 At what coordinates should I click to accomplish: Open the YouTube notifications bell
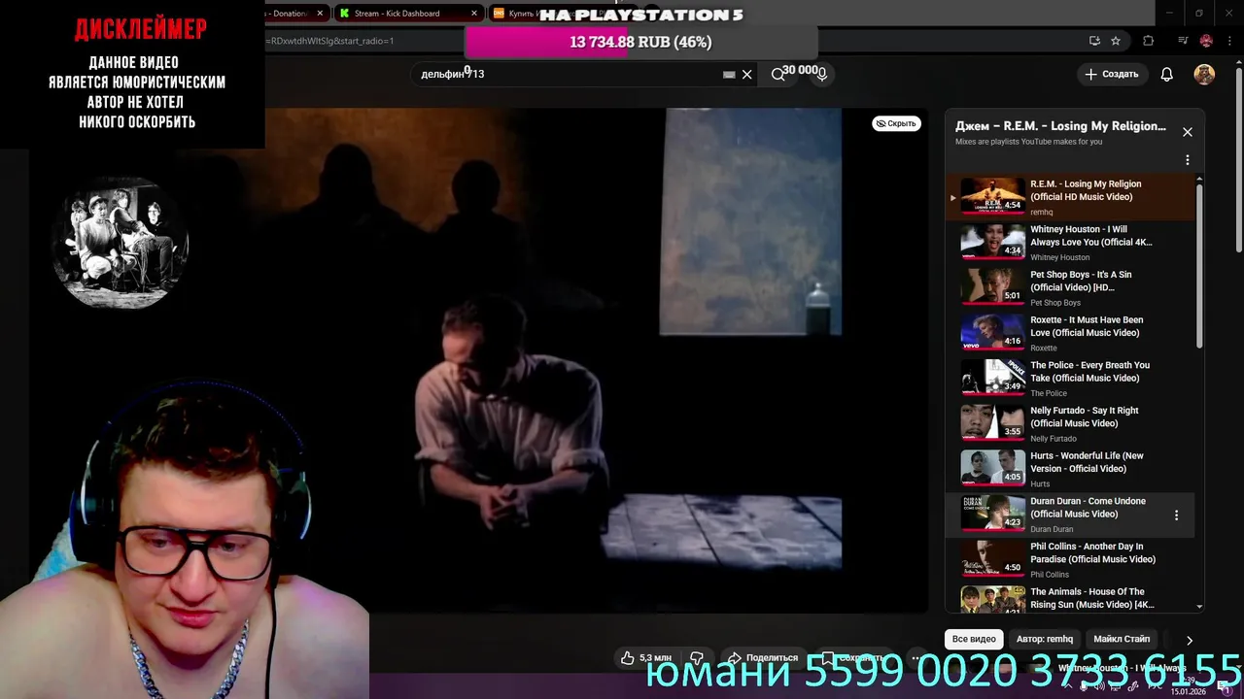[x=1167, y=75]
